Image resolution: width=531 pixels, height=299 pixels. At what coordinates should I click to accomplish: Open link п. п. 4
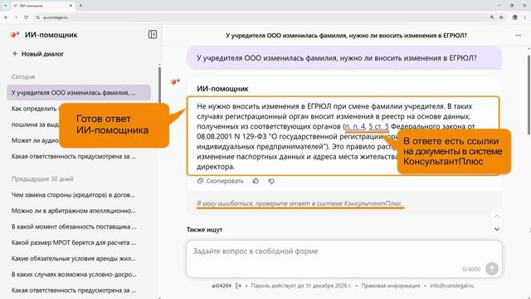tap(354, 126)
